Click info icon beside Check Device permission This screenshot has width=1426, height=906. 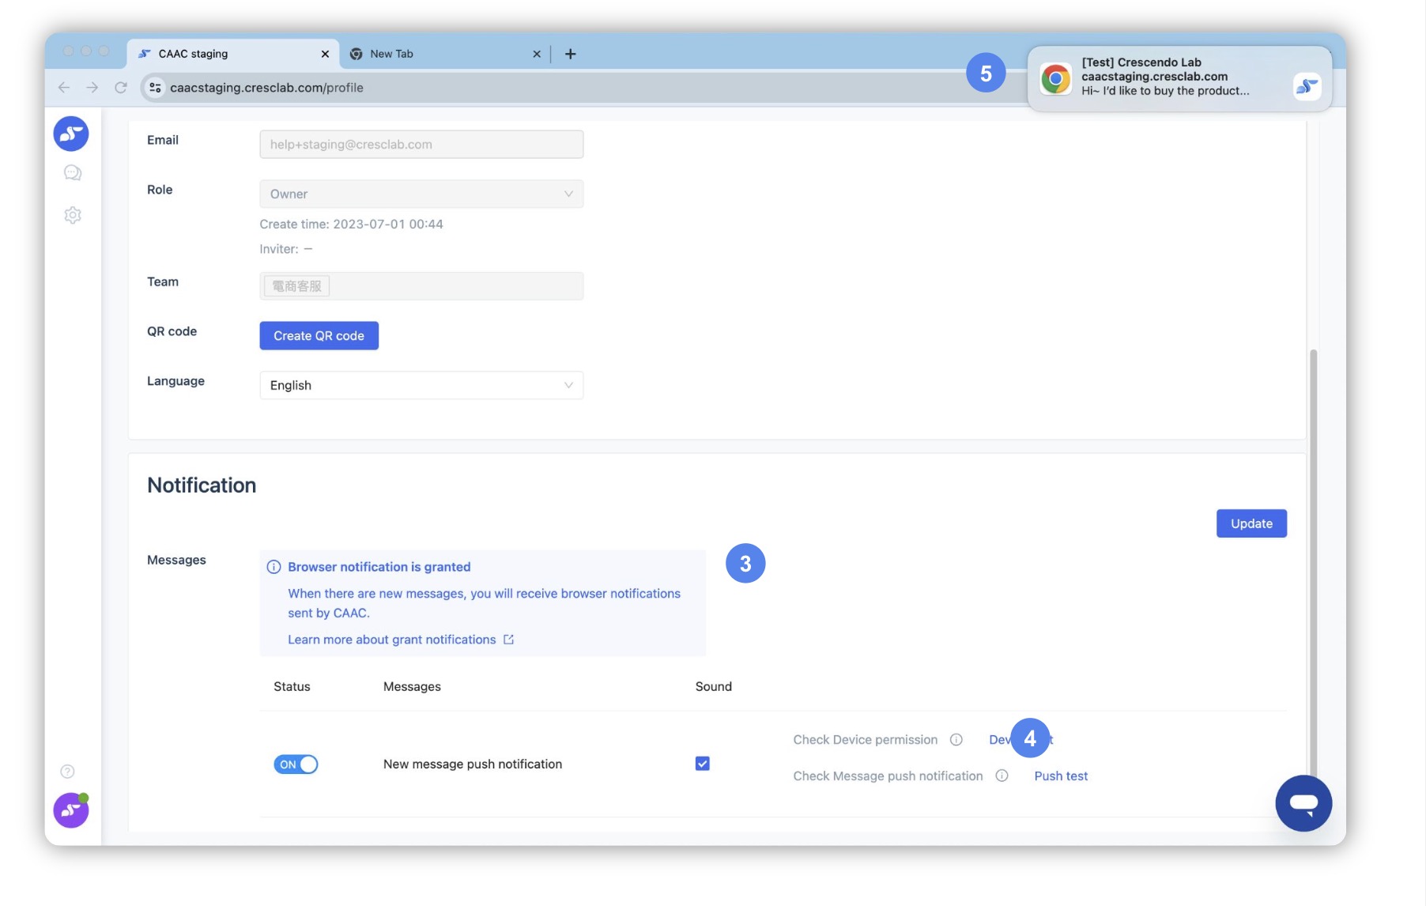[956, 740]
